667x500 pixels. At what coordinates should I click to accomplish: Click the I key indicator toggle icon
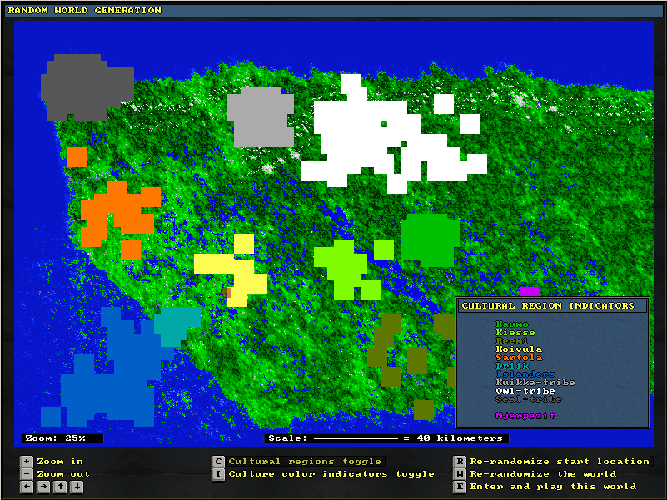[x=218, y=474]
